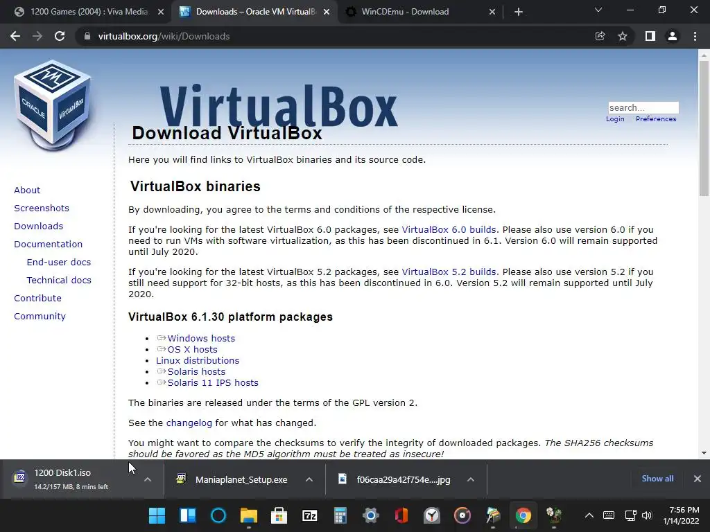This screenshot has height=532, width=710.
Task: Follow the VirtualBox 6.0 builds link
Action: (449, 230)
